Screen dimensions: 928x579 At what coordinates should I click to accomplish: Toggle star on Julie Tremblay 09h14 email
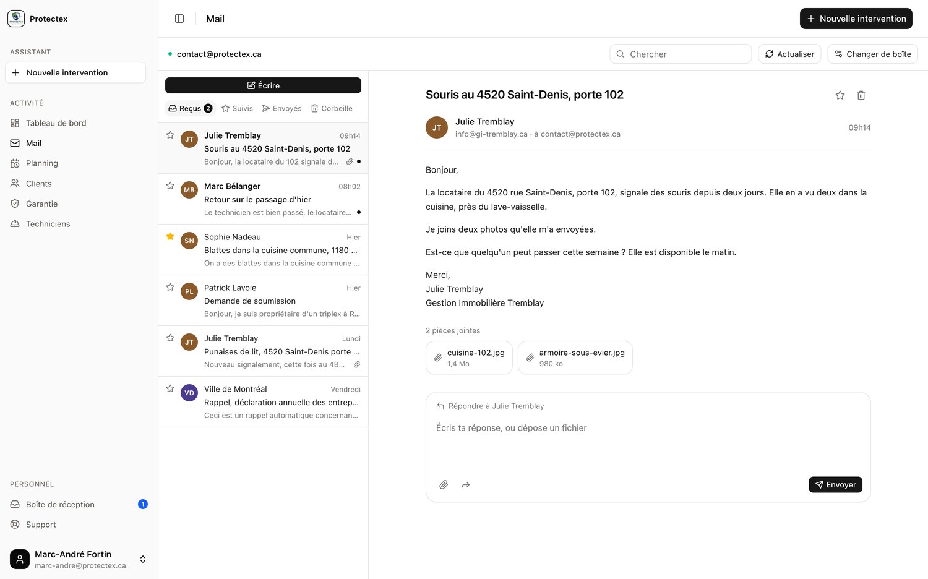(x=170, y=135)
